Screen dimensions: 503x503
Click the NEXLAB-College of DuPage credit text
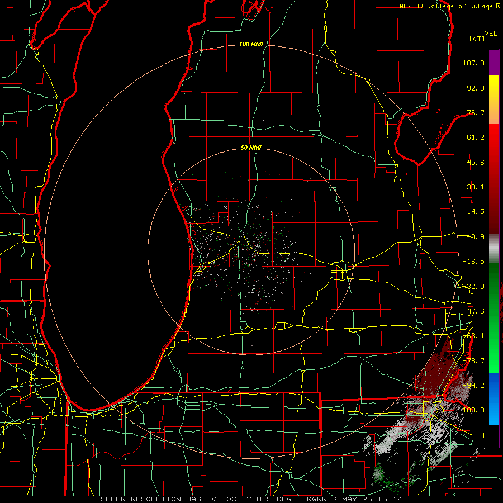[447, 6]
